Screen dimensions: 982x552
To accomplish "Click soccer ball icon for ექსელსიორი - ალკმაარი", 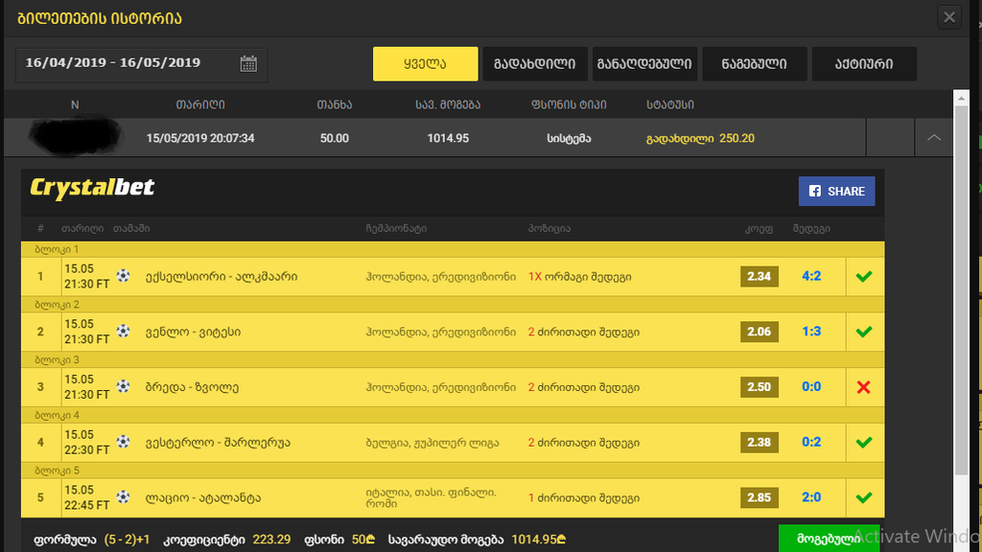I will coord(123,275).
